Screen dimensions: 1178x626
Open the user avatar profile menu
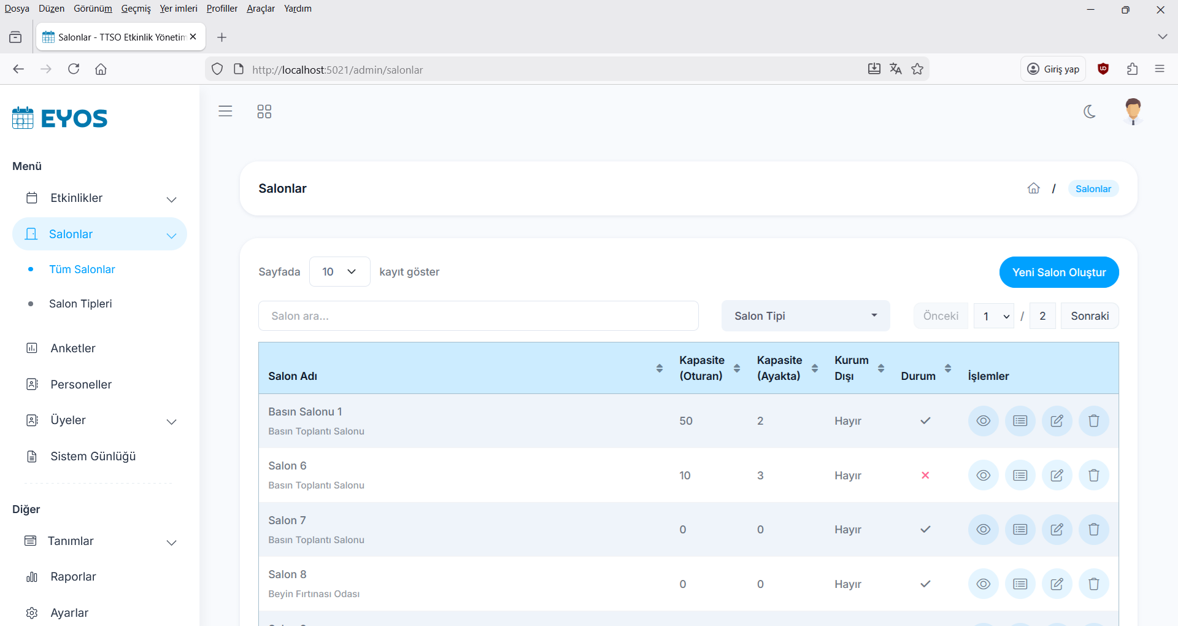(x=1133, y=111)
